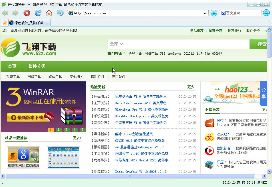Select 应用软件 category
272x187 pixels.
(x=118, y=77)
